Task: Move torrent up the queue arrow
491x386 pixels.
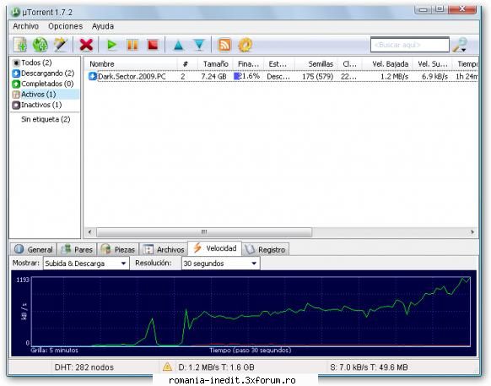Action: 178,45
